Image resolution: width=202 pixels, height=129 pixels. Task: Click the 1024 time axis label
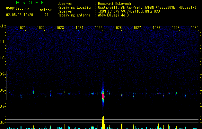pos(80,28)
